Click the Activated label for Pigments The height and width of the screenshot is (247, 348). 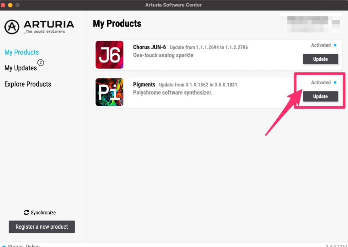click(x=320, y=83)
